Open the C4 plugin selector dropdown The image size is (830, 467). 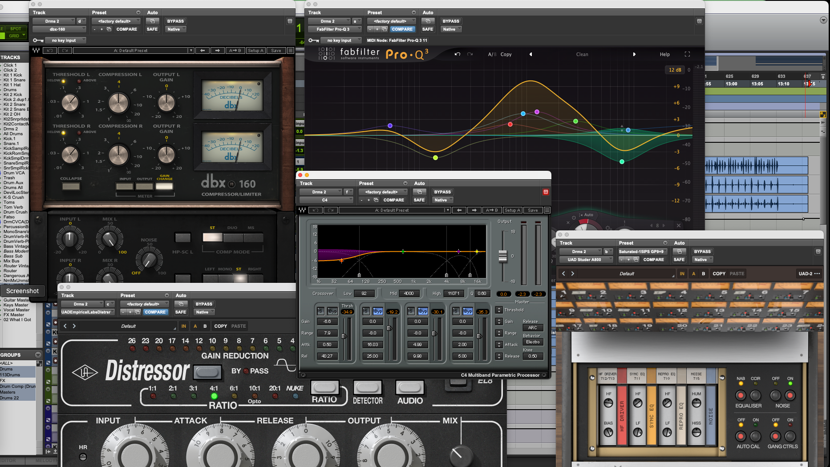tap(326, 200)
